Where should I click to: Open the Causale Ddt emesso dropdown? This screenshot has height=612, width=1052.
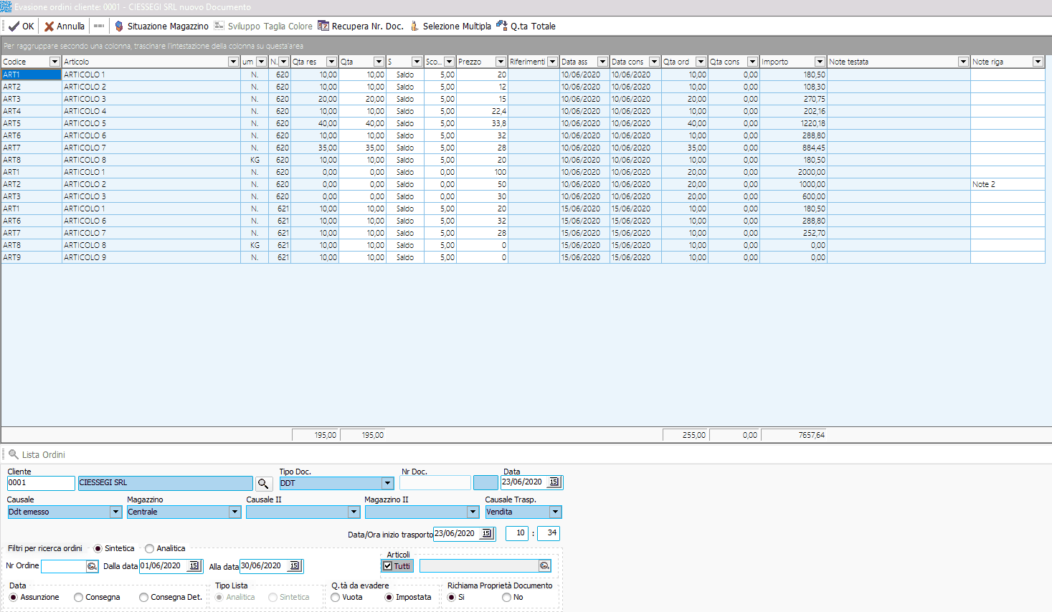(x=115, y=512)
